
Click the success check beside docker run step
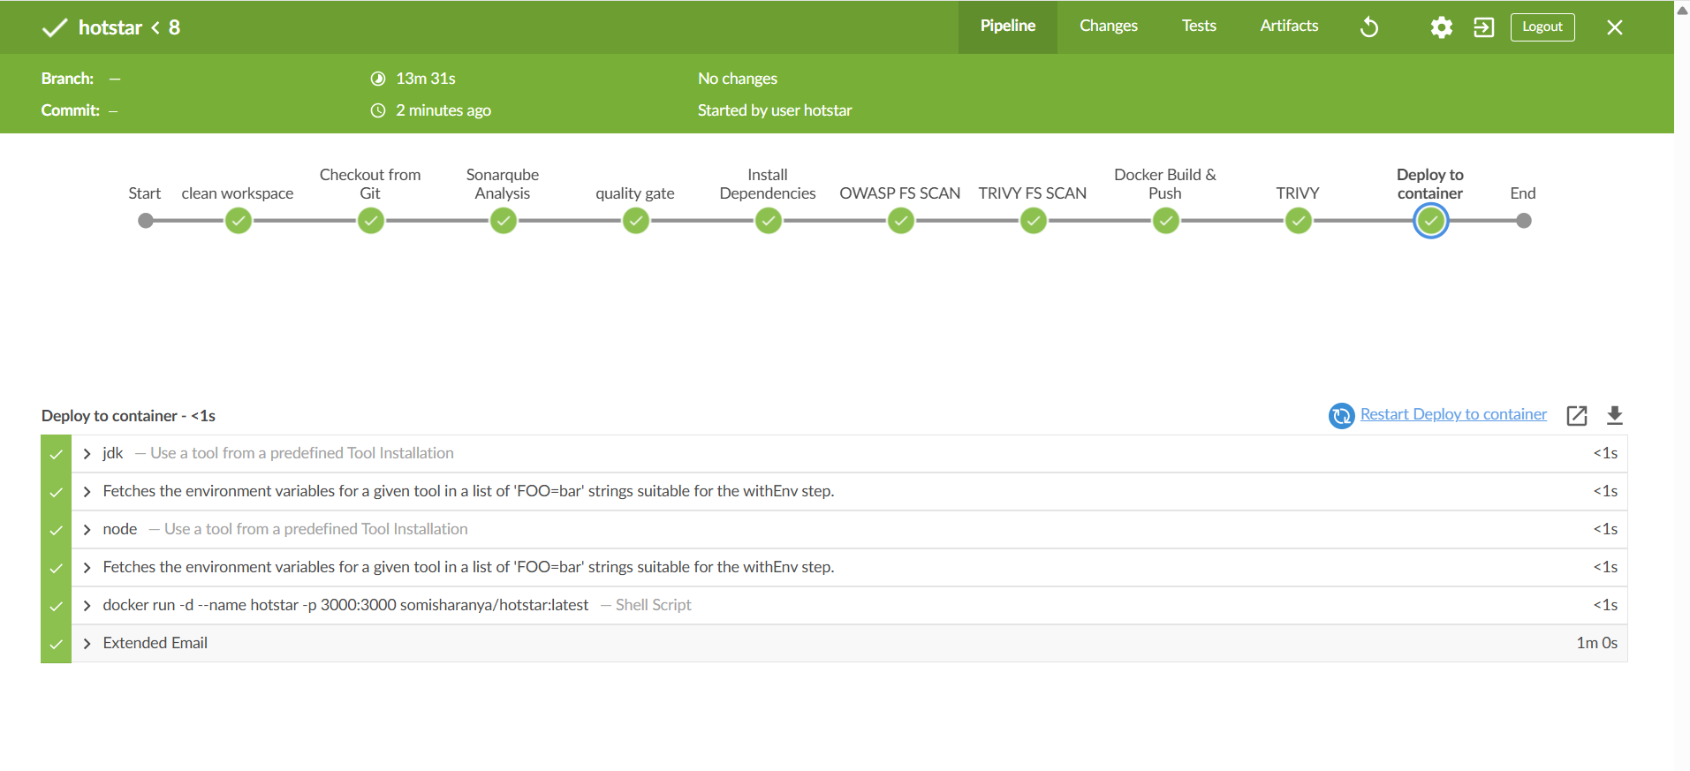point(56,606)
